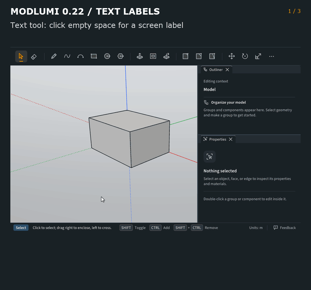Screen dimensions: 311x290
Task: Select the Eraser tool
Action: tap(34, 57)
